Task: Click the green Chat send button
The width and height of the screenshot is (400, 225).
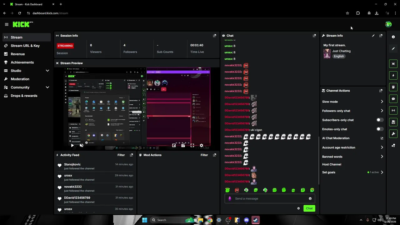Action: (309, 208)
